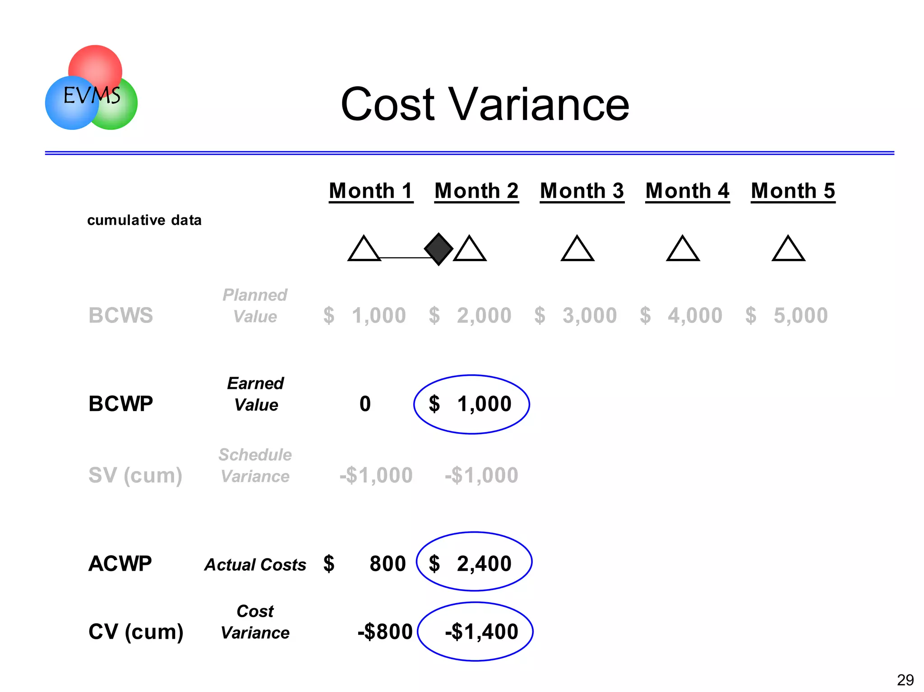Viewport: 924px width, 692px height.
Task: Click the Month 3 triangle milestone marker
Action: pyautogui.click(x=577, y=248)
